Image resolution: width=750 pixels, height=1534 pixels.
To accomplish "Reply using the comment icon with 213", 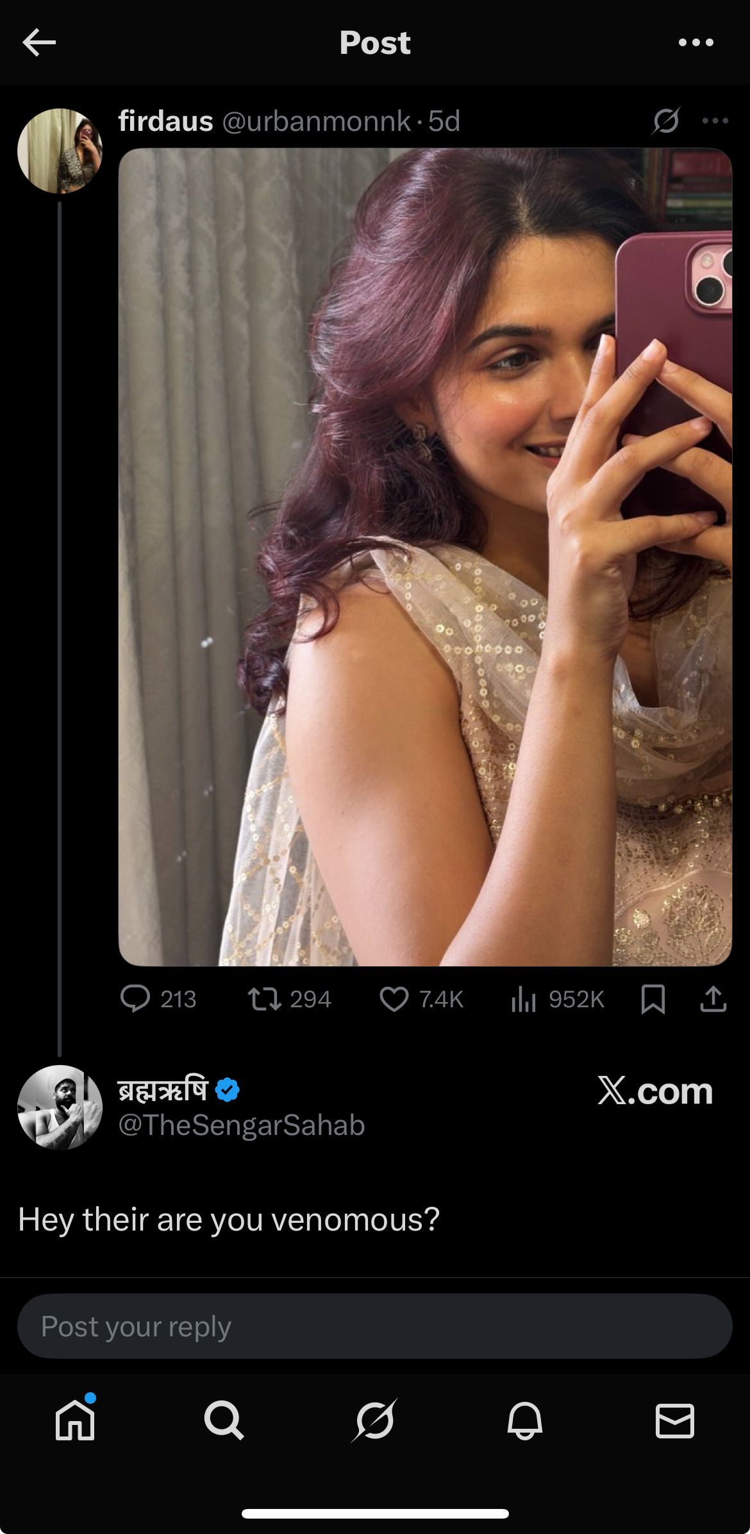I will (x=136, y=999).
